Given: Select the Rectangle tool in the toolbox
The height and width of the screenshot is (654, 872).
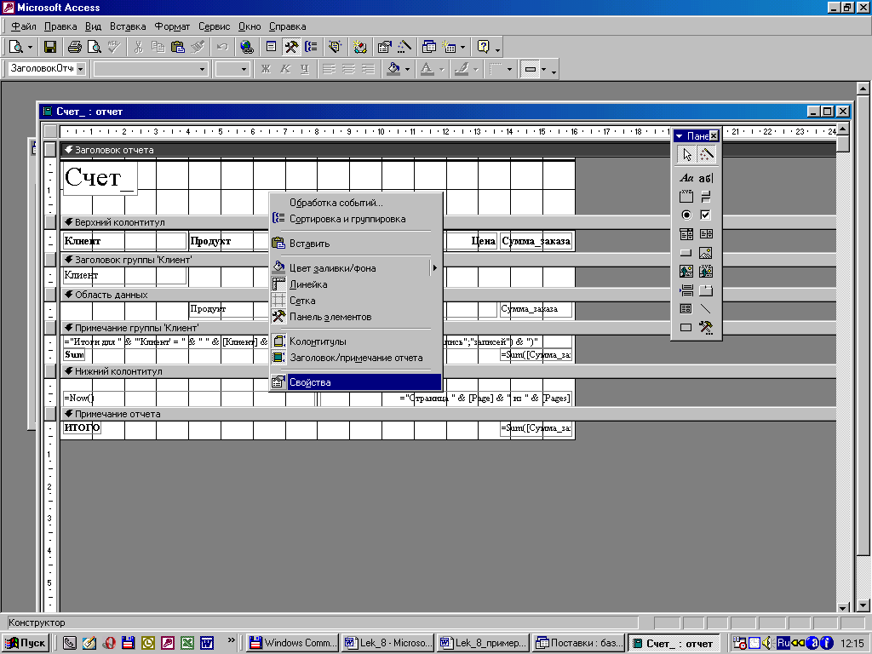Looking at the screenshot, I should click(x=686, y=328).
